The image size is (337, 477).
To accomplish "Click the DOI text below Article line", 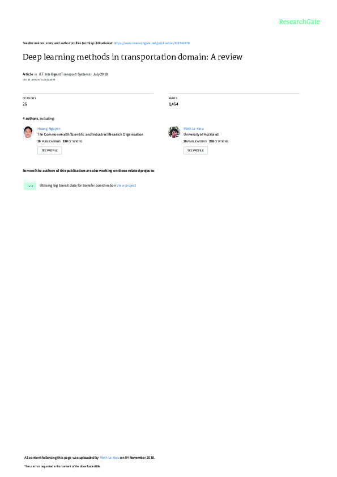I will [39, 80].
